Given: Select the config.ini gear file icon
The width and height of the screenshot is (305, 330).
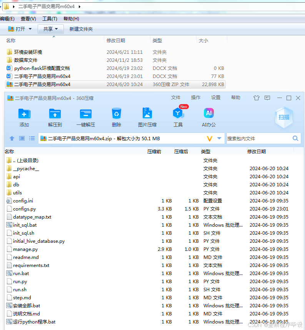Looking at the screenshot, I should [x=9, y=201].
